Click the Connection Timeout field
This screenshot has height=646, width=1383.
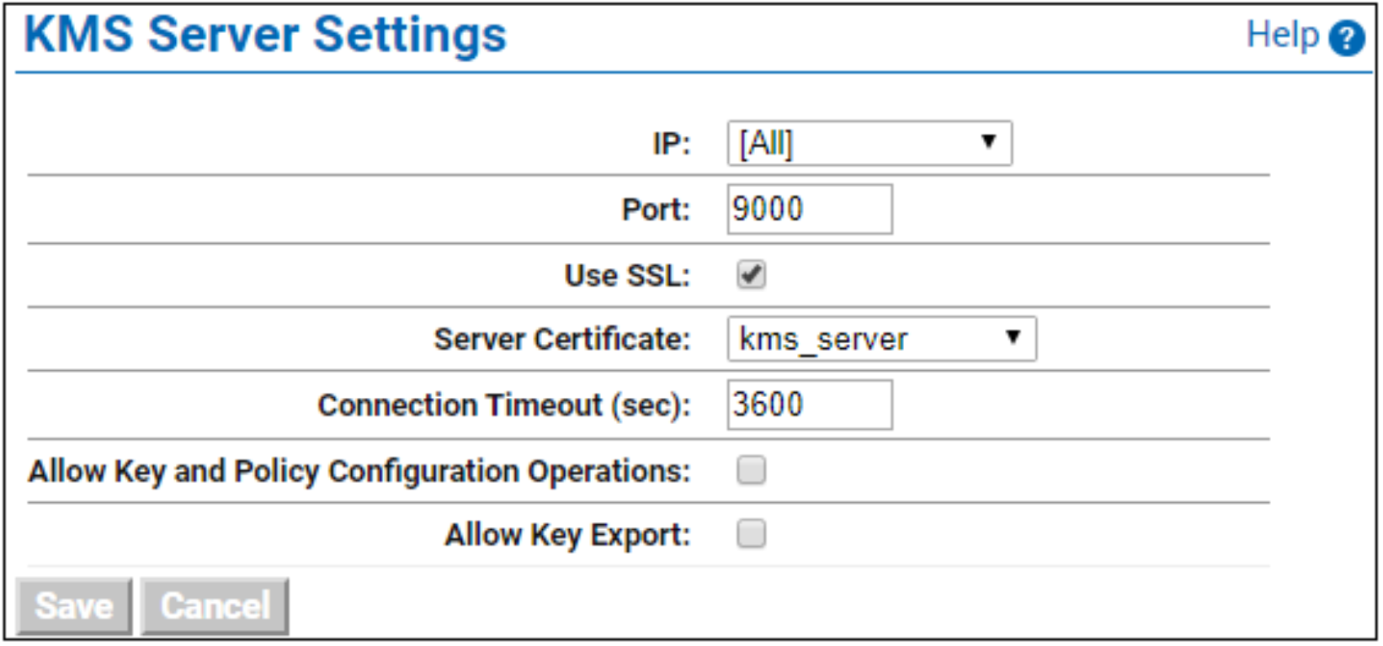[x=810, y=405]
